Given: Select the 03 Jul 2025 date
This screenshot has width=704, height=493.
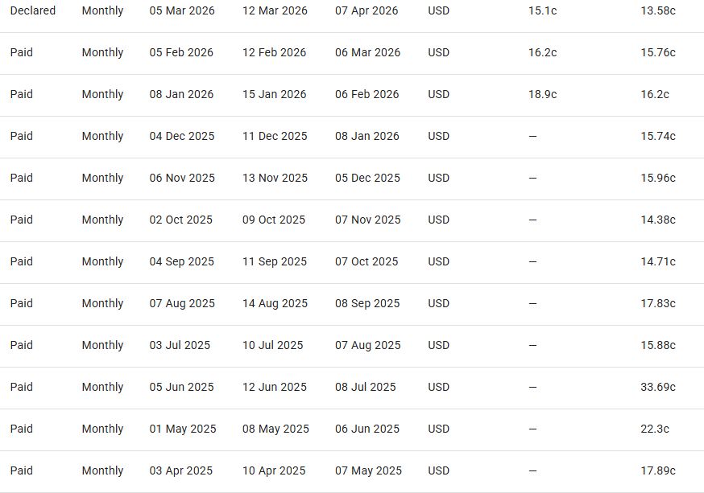Looking at the screenshot, I should click(180, 346).
